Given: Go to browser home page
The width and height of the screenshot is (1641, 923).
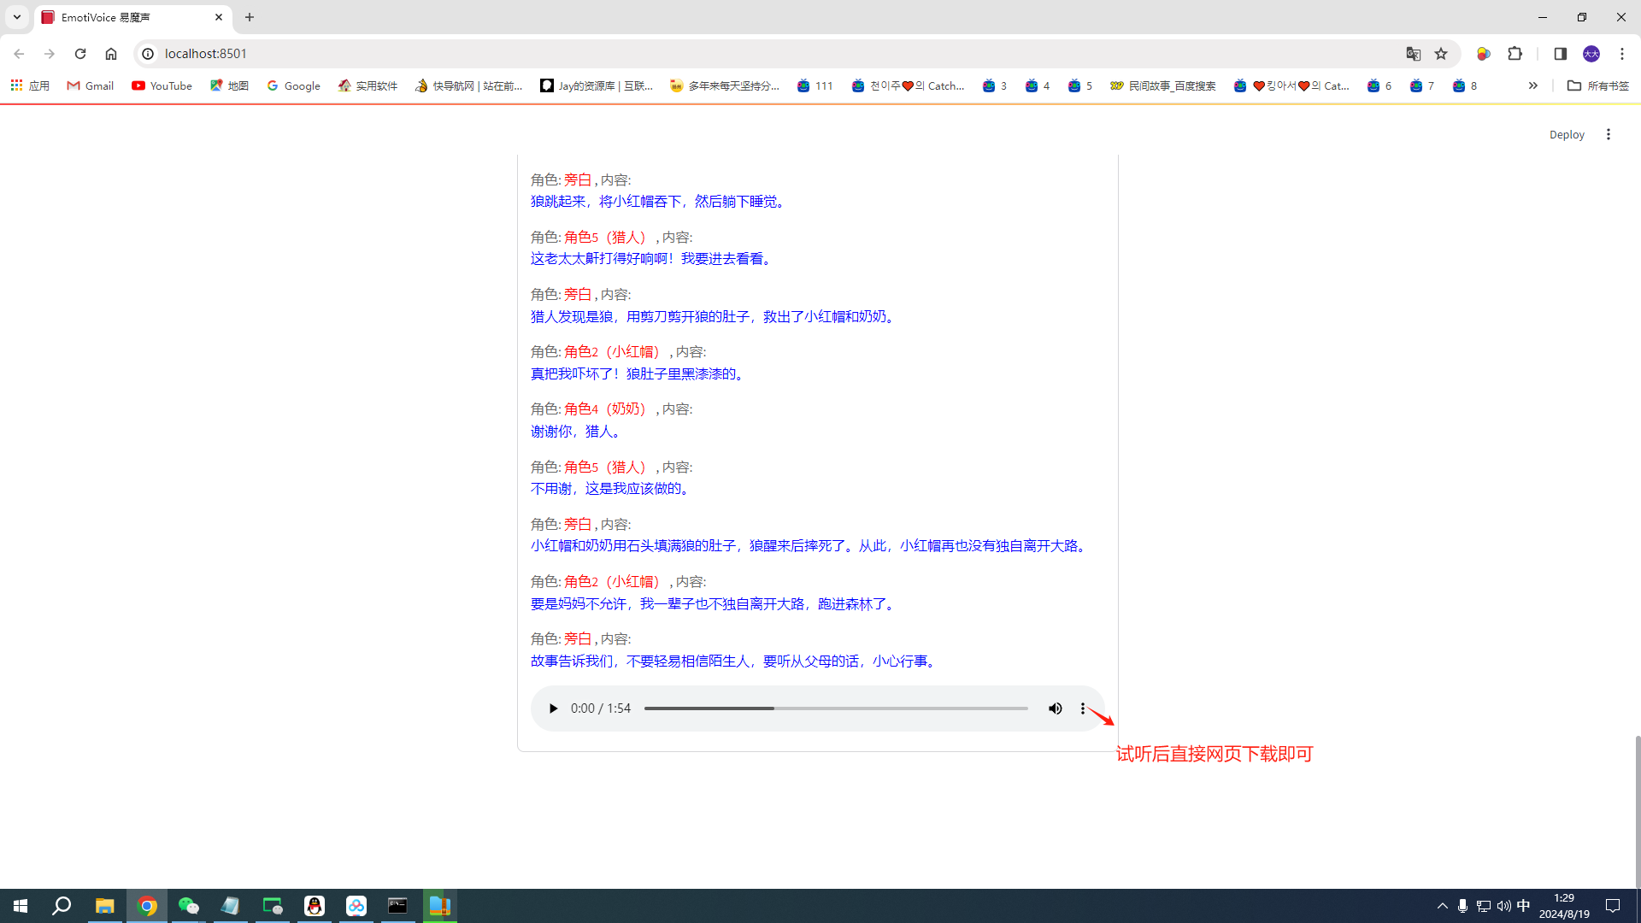Looking at the screenshot, I should coord(111,54).
